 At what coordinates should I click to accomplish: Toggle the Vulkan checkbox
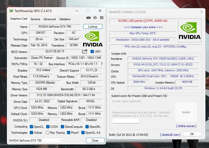coord(31,133)
